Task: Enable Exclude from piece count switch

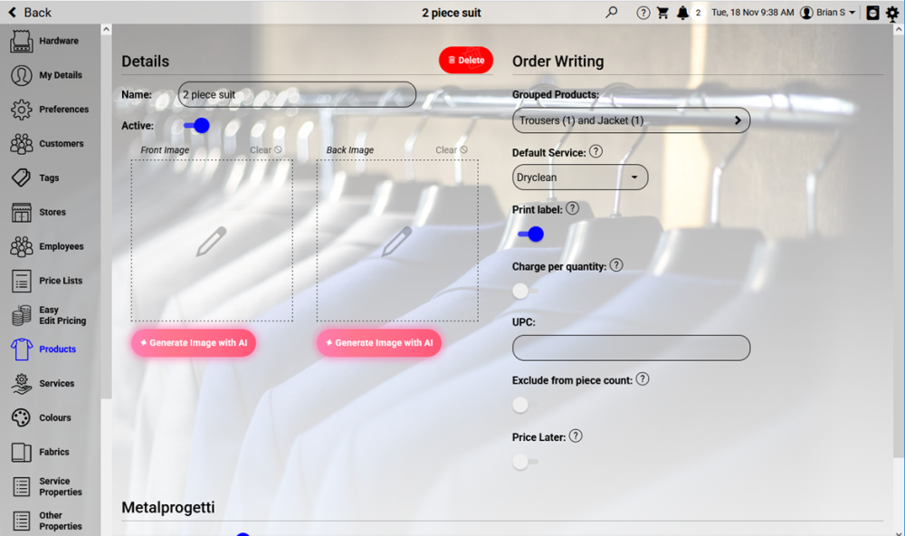Action: pyautogui.click(x=525, y=405)
